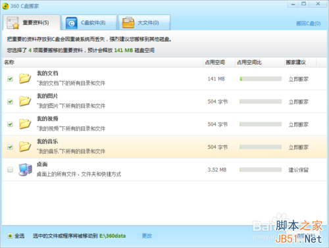Uncheck the 我的图片 checkbox
This screenshot has height=248, width=329.
tap(10, 101)
